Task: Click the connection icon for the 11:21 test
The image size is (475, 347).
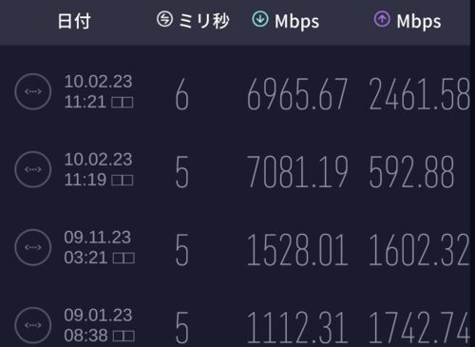Action: pos(33,91)
